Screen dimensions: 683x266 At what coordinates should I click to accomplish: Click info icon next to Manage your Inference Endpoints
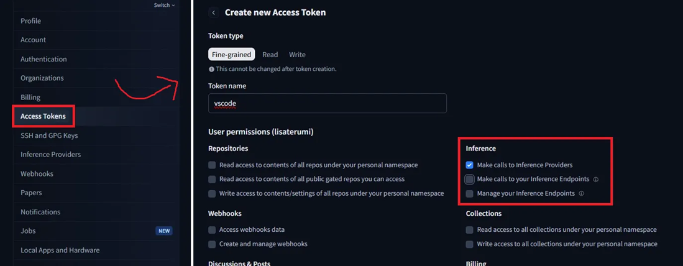[581, 193]
